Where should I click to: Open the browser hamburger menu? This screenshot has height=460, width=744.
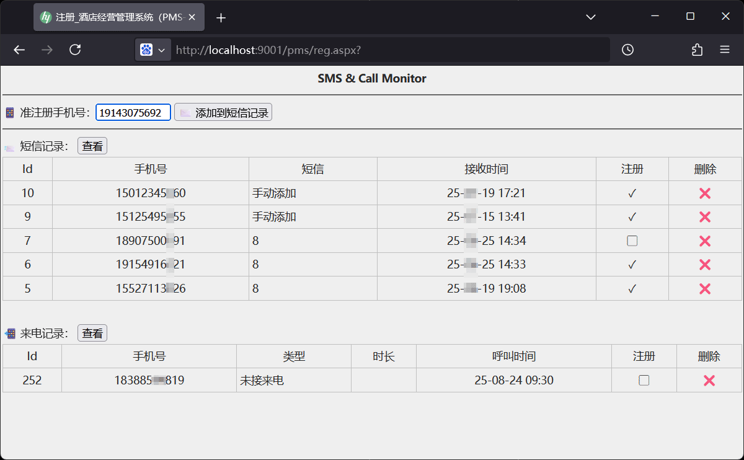[724, 50]
